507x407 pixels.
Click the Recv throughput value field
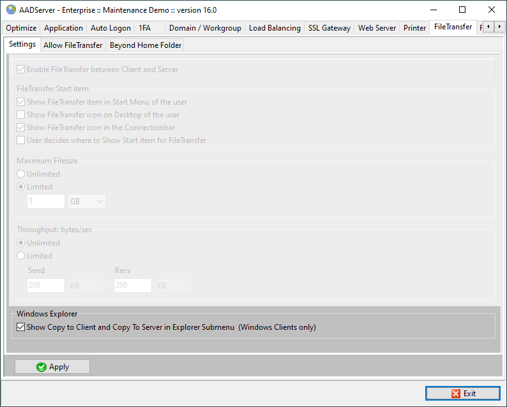click(x=132, y=286)
